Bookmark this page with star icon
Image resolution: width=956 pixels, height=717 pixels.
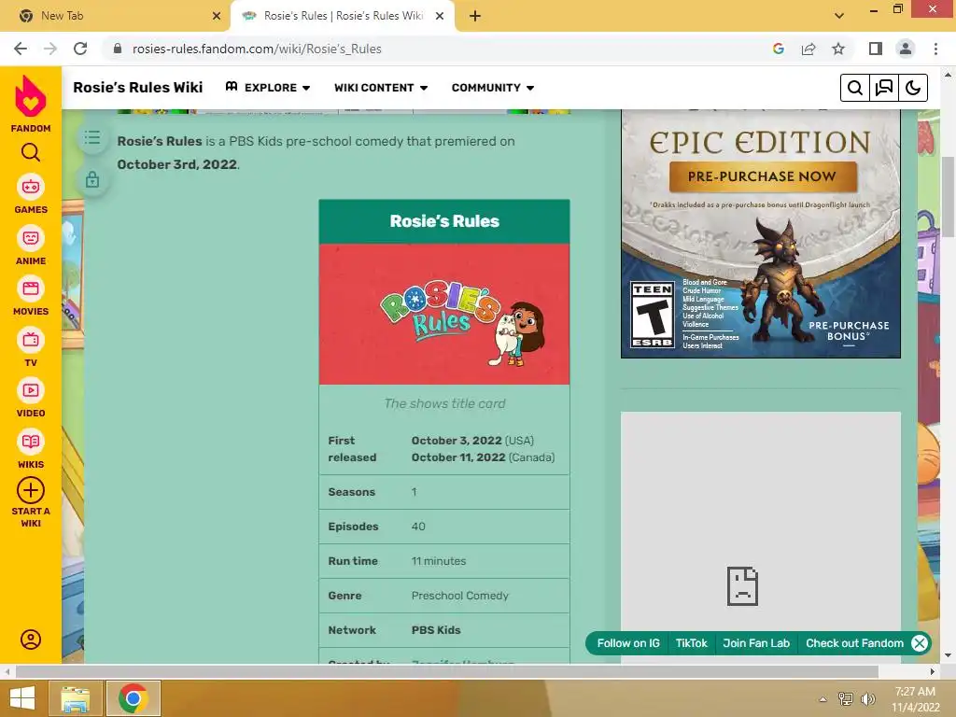pos(838,49)
